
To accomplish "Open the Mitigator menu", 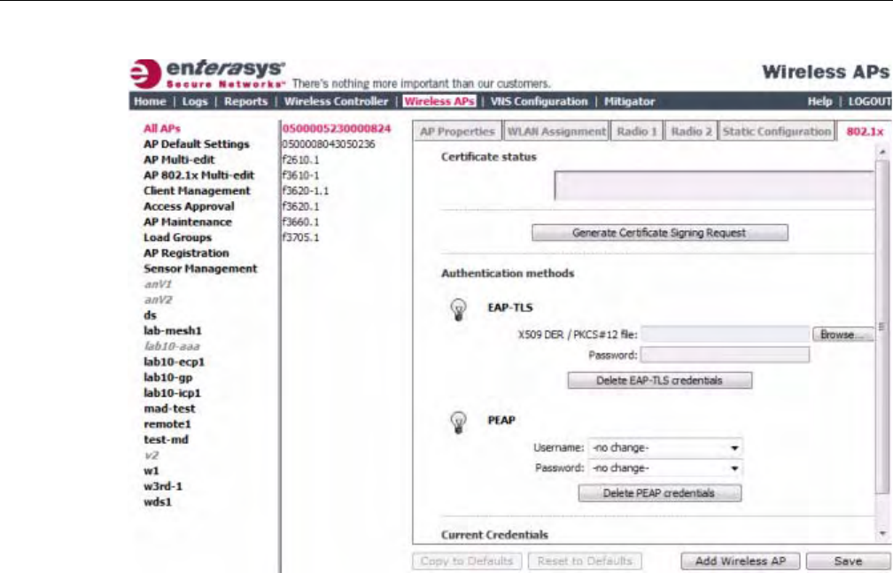I will pyautogui.click(x=629, y=101).
